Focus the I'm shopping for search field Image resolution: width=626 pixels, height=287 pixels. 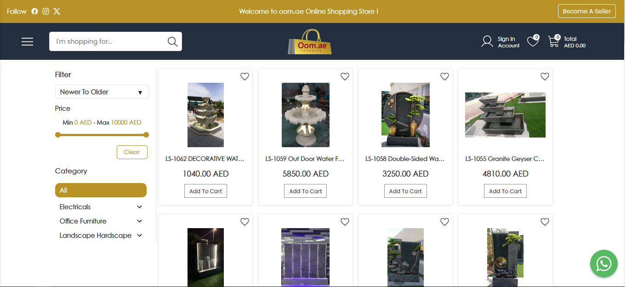tap(108, 41)
